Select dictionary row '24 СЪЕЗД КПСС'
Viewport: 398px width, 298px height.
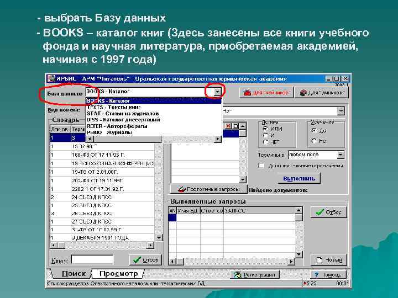tap(102, 197)
